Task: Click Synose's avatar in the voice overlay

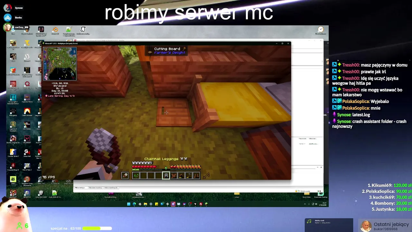Action: [8, 8]
